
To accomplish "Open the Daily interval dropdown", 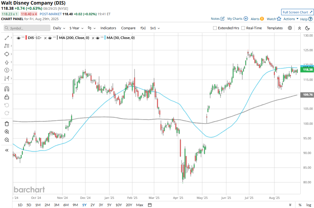I will [x=59, y=28].
